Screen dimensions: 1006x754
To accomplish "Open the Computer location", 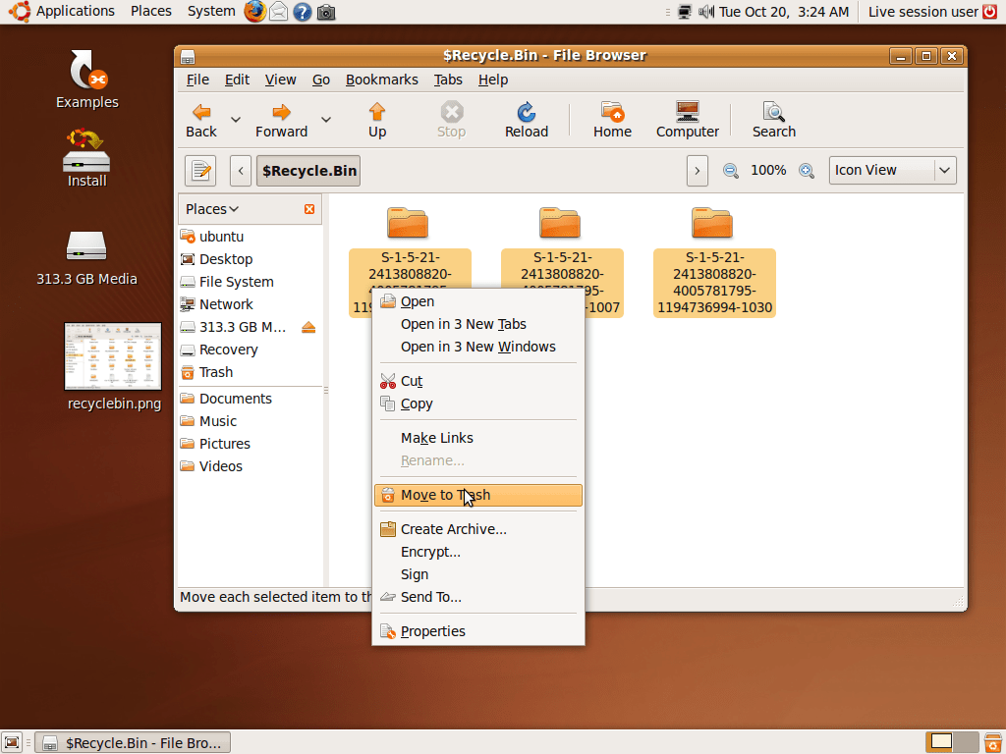I will (x=687, y=120).
